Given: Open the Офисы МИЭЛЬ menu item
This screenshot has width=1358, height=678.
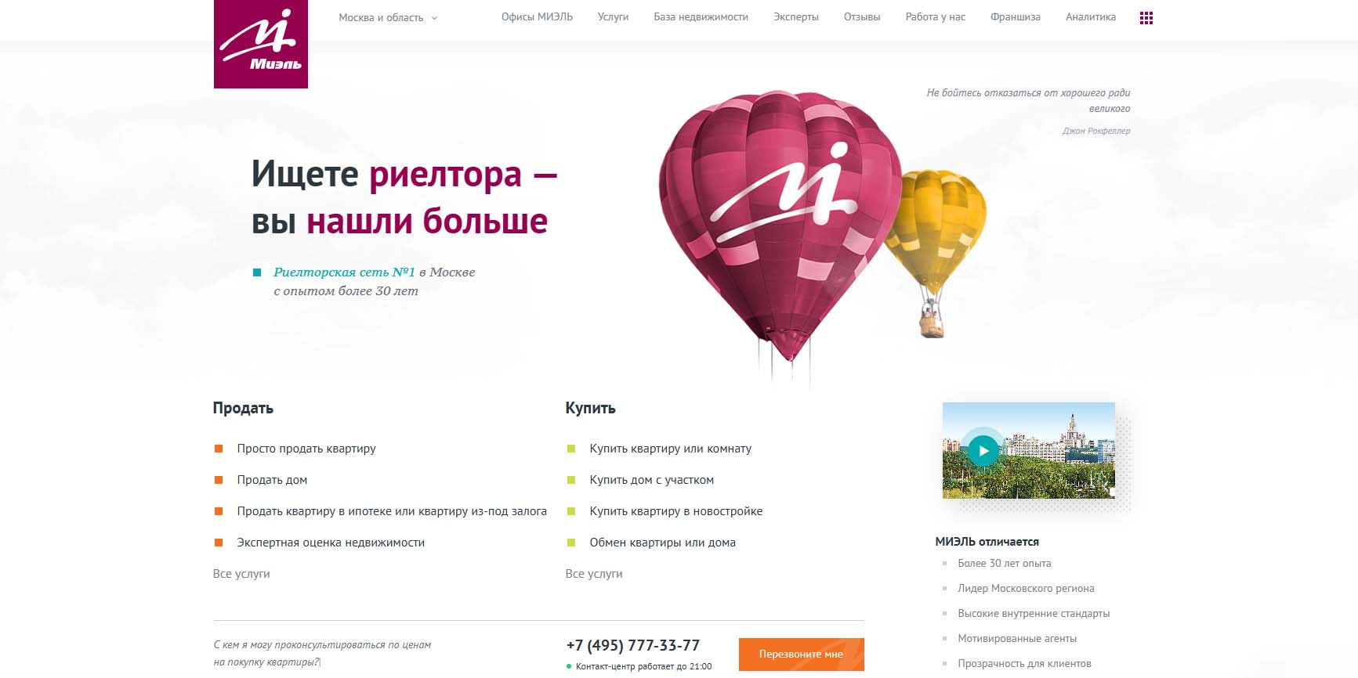Looking at the screenshot, I should pyautogui.click(x=537, y=17).
